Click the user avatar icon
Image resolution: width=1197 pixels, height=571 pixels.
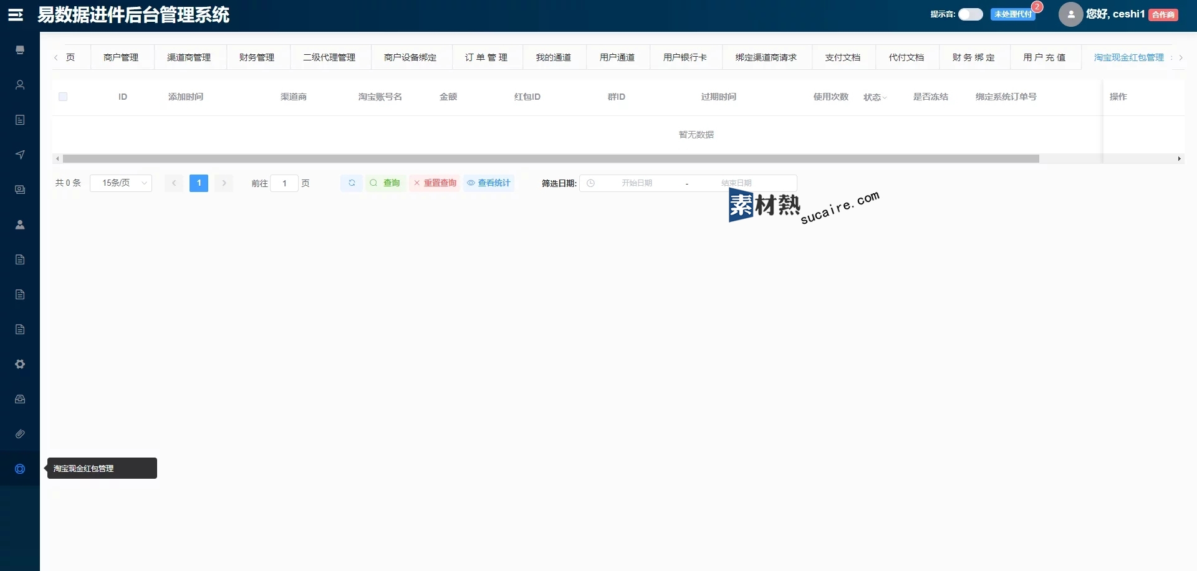1070,14
